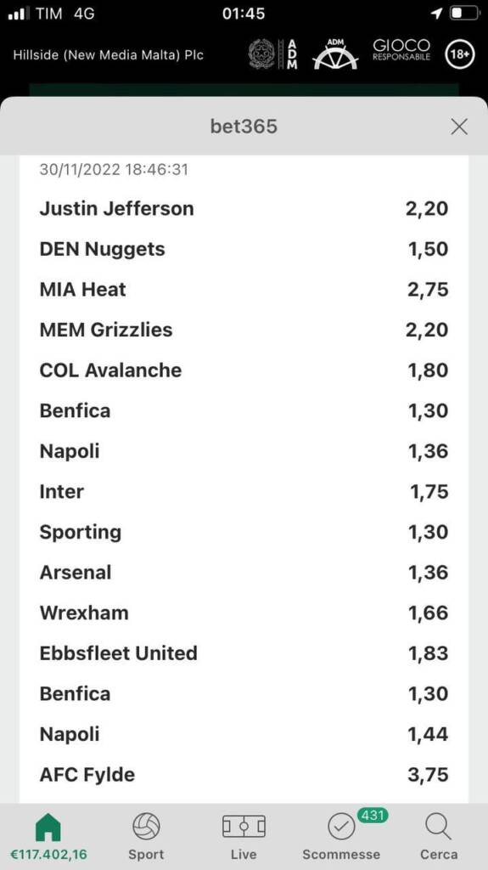Select the COL Avalanche selection

244,370
